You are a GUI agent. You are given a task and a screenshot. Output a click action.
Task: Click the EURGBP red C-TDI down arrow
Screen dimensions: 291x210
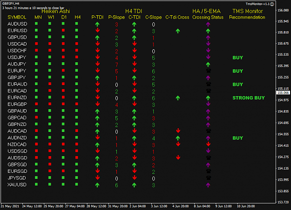point(135,104)
